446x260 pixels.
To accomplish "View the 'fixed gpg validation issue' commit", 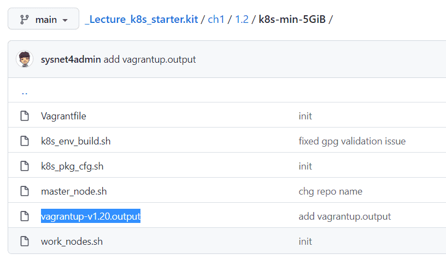I will coord(352,141).
